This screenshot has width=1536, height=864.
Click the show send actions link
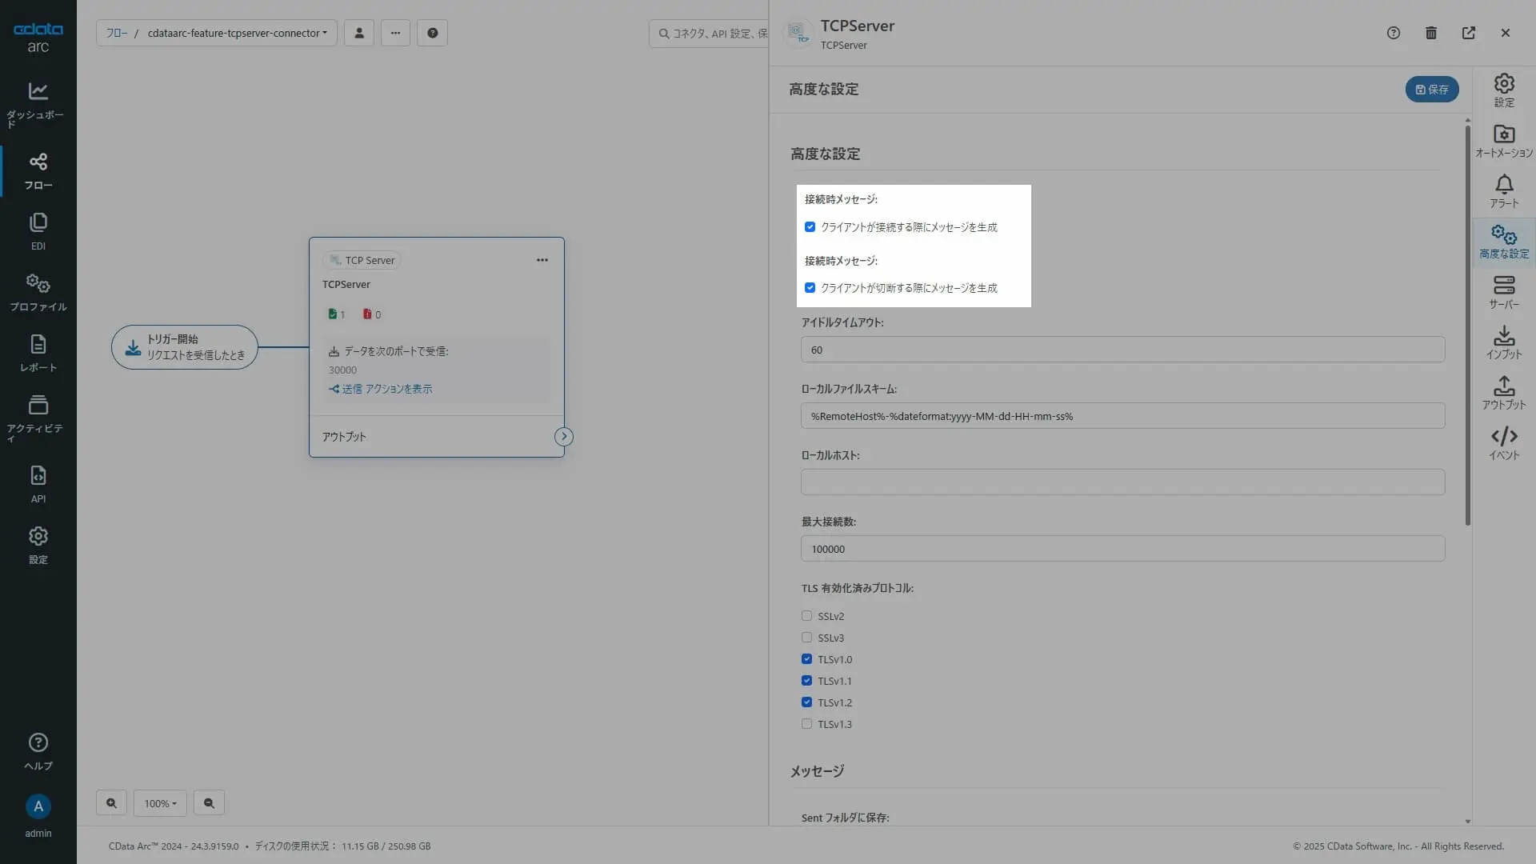381,389
